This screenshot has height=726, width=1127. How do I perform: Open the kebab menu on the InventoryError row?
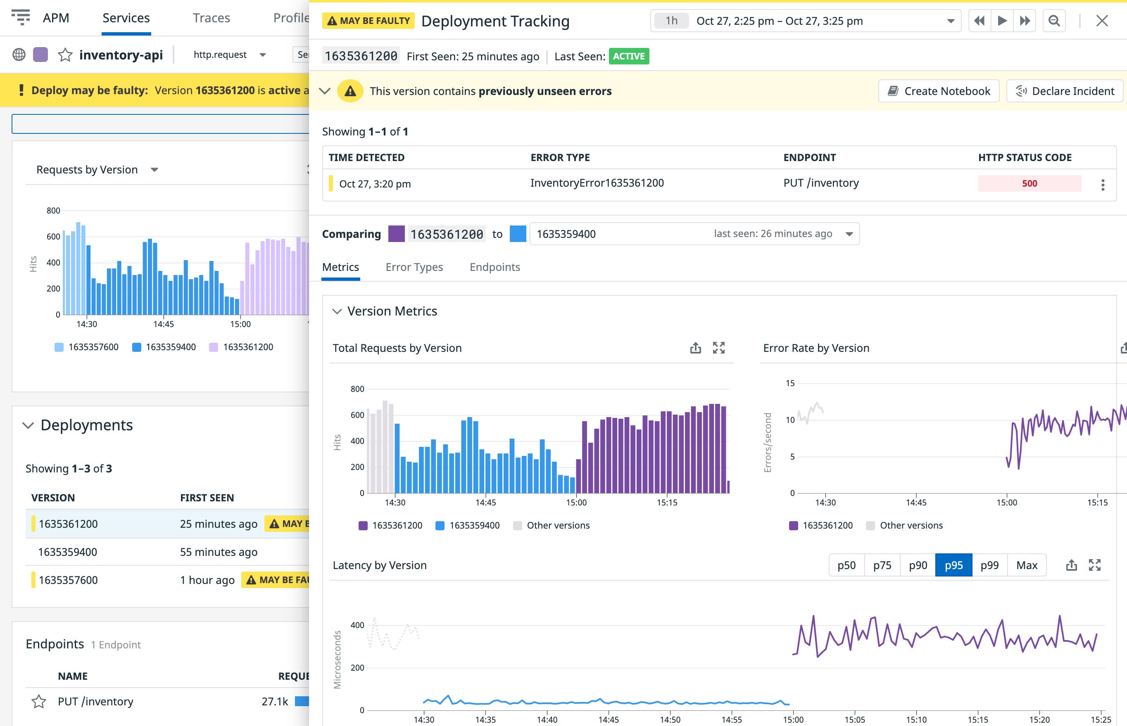[1103, 185]
